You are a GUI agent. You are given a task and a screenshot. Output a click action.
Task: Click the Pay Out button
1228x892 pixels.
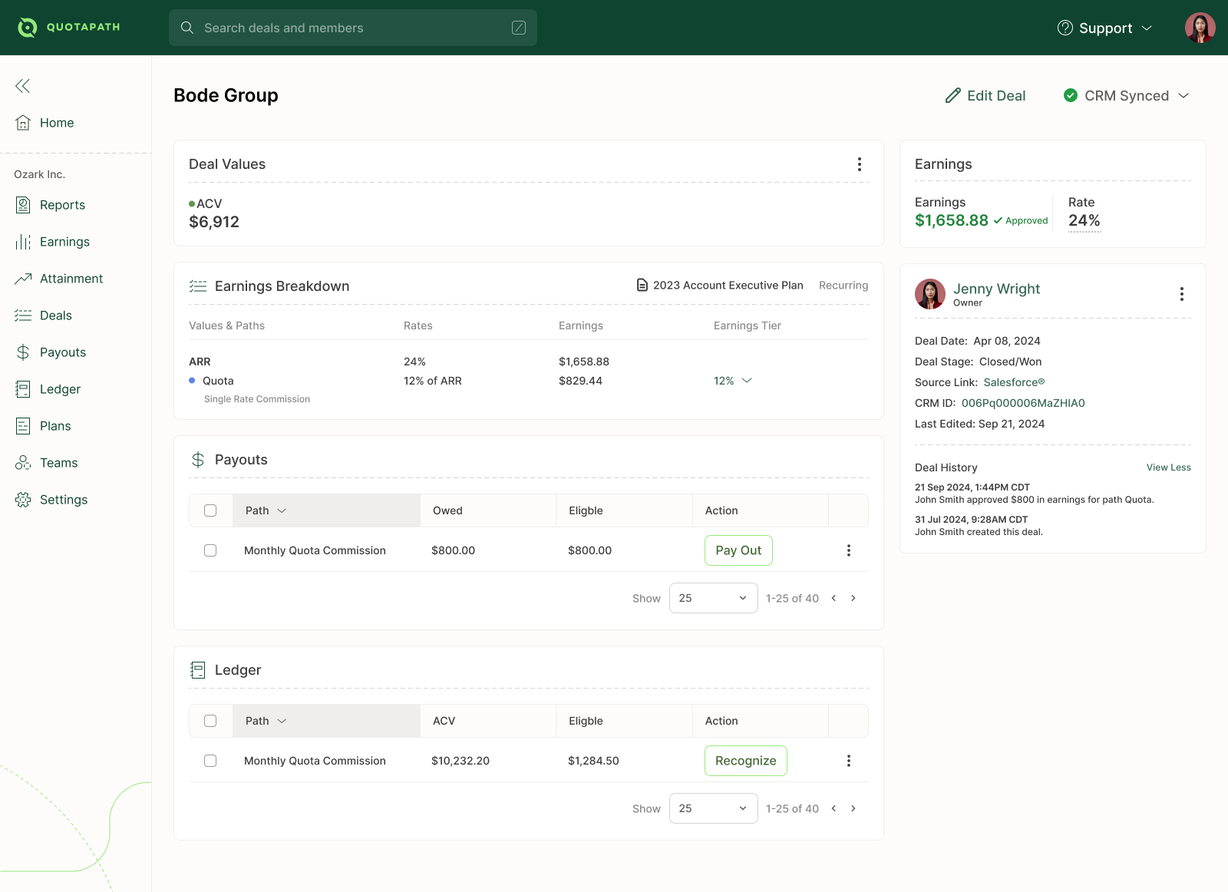[x=738, y=550]
